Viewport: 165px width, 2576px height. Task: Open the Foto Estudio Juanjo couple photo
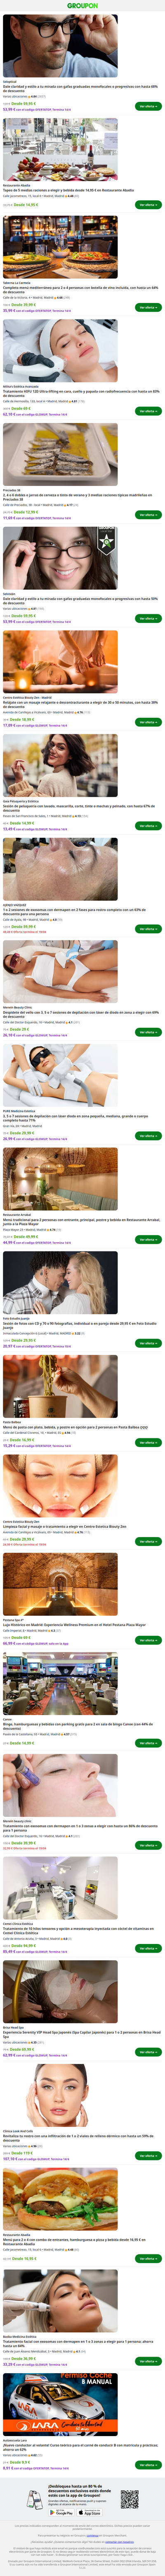[x=60, y=1283]
